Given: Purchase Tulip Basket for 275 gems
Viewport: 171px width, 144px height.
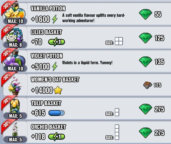Looking at the screenshot, I should [x=152, y=109].
